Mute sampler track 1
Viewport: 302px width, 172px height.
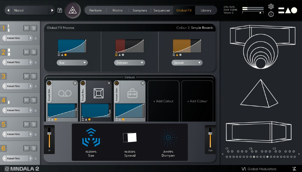27,28
